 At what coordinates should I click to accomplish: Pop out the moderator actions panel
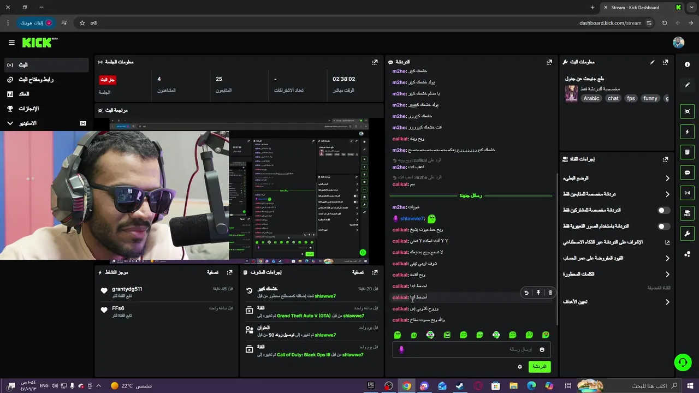pyautogui.click(x=375, y=272)
